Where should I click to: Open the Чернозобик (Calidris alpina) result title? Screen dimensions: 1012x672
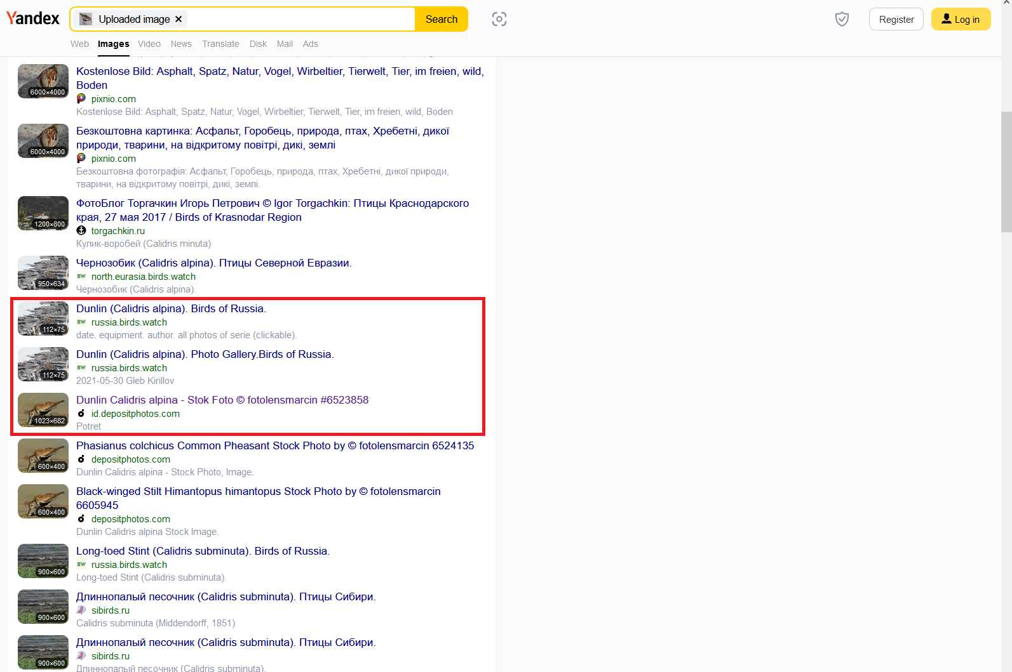pyautogui.click(x=213, y=263)
